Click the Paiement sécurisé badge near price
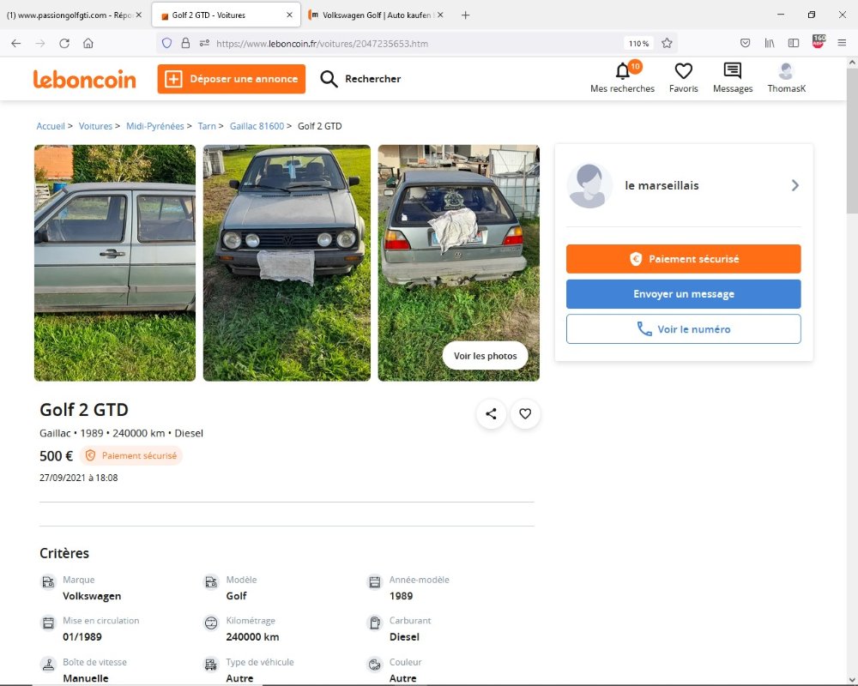The image size is (858, 686). (x=131, y=455)
